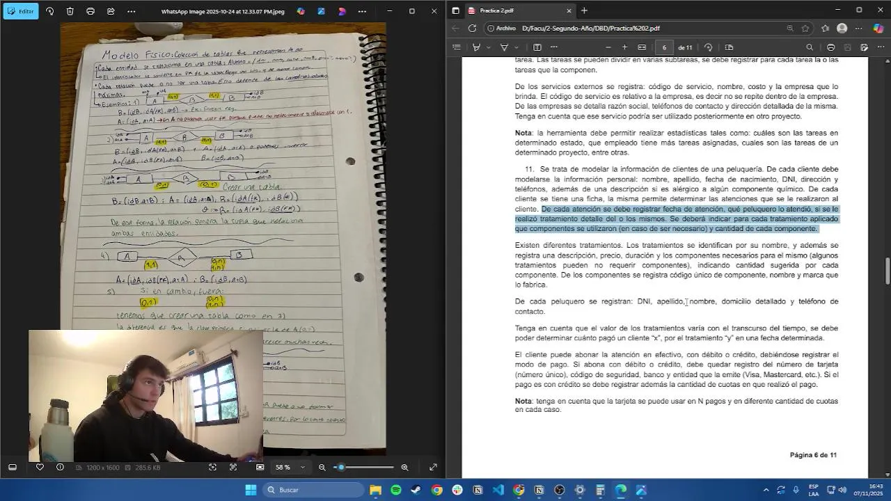Click the taskbar Buscar search box
Viewport: 891px width, 501px height.
[314, 490]
